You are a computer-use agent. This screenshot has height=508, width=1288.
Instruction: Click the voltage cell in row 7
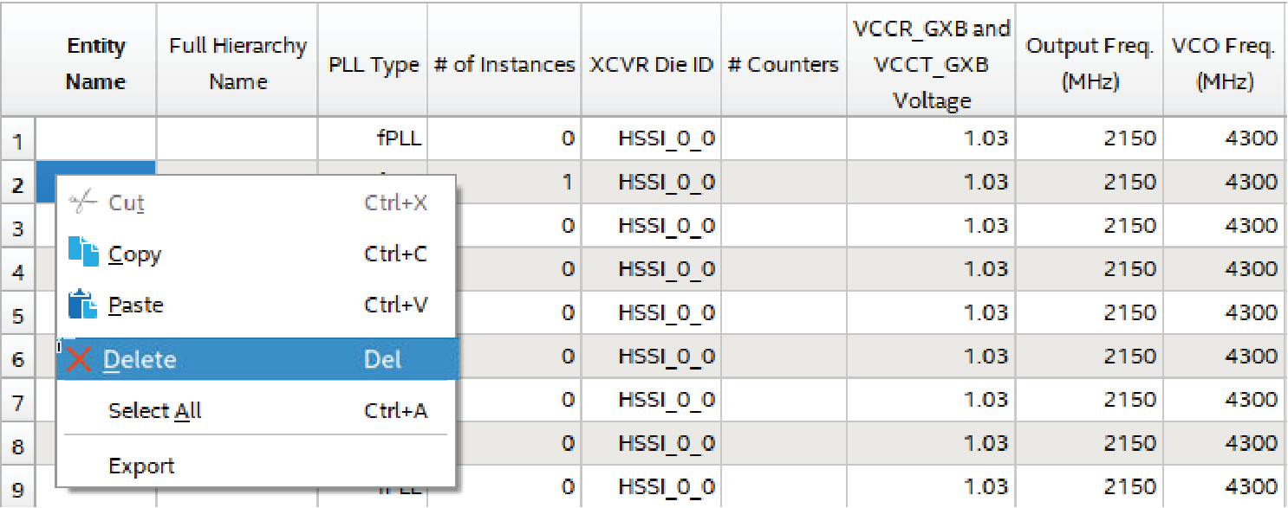tap(931, 401)
